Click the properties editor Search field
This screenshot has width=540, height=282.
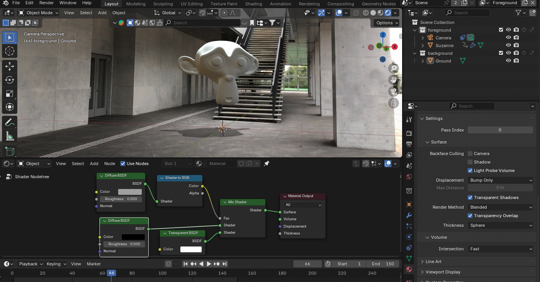pos(472,106)
